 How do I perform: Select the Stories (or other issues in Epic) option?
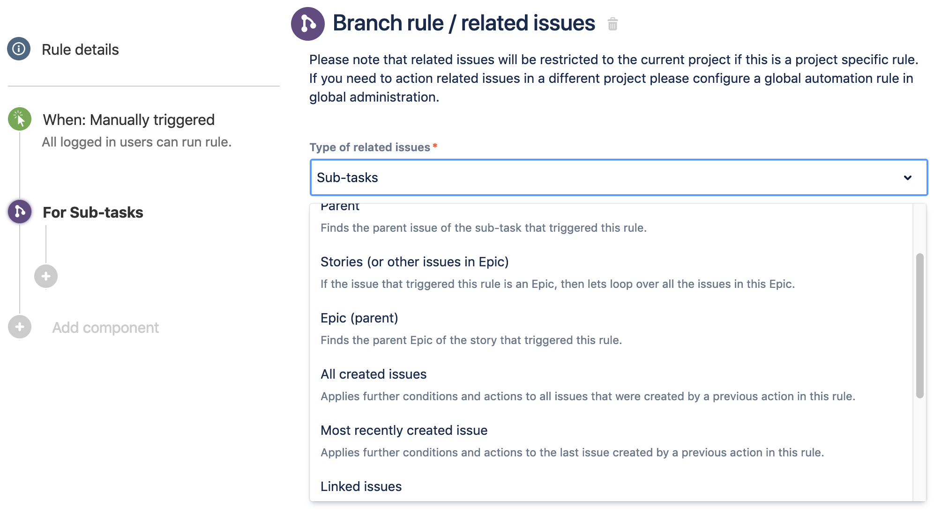pyautogui.click(x=414, y=262)
